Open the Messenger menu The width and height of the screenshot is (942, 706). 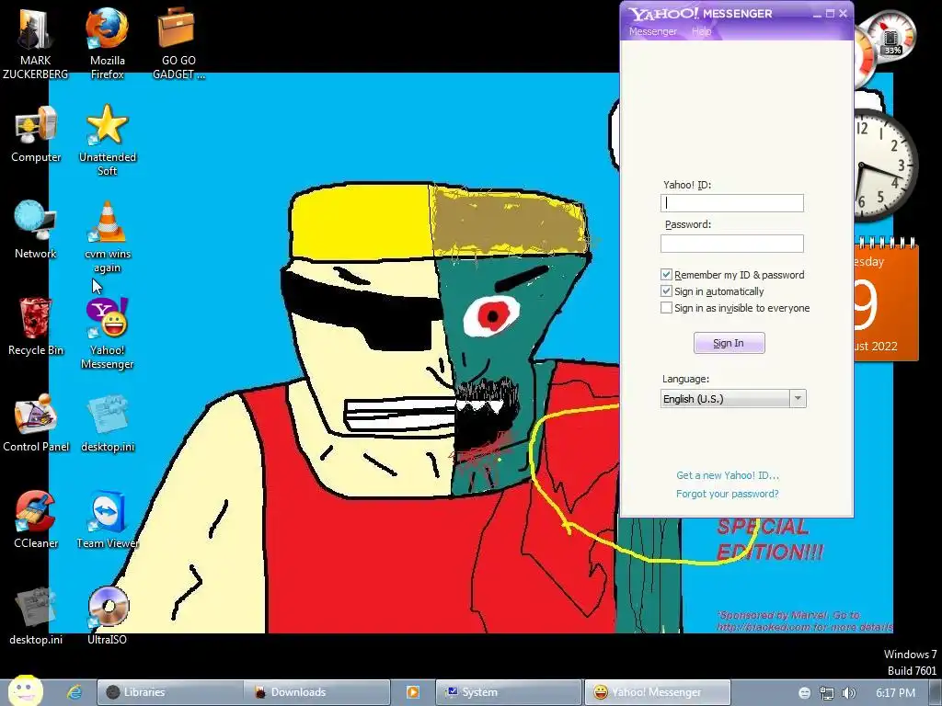click(x=652, y=31)
